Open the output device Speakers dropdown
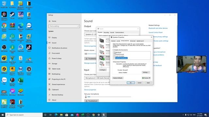This screenshot has height=117, width=209. click(x=90, y=34)
